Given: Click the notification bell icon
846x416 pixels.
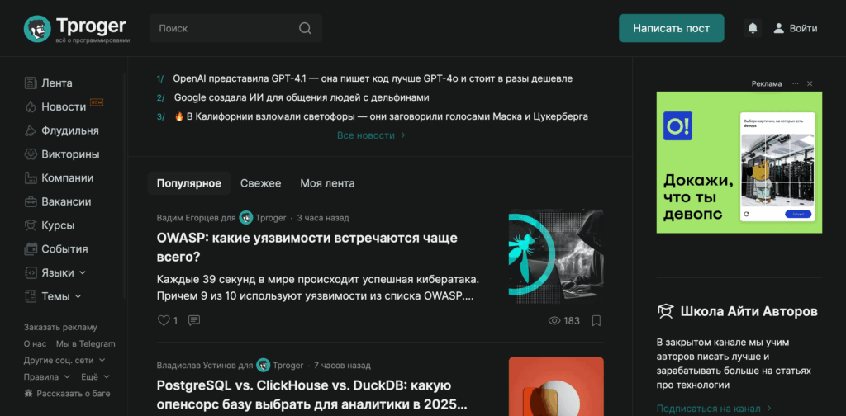Looking at the screenshot, I should point(752,28).
